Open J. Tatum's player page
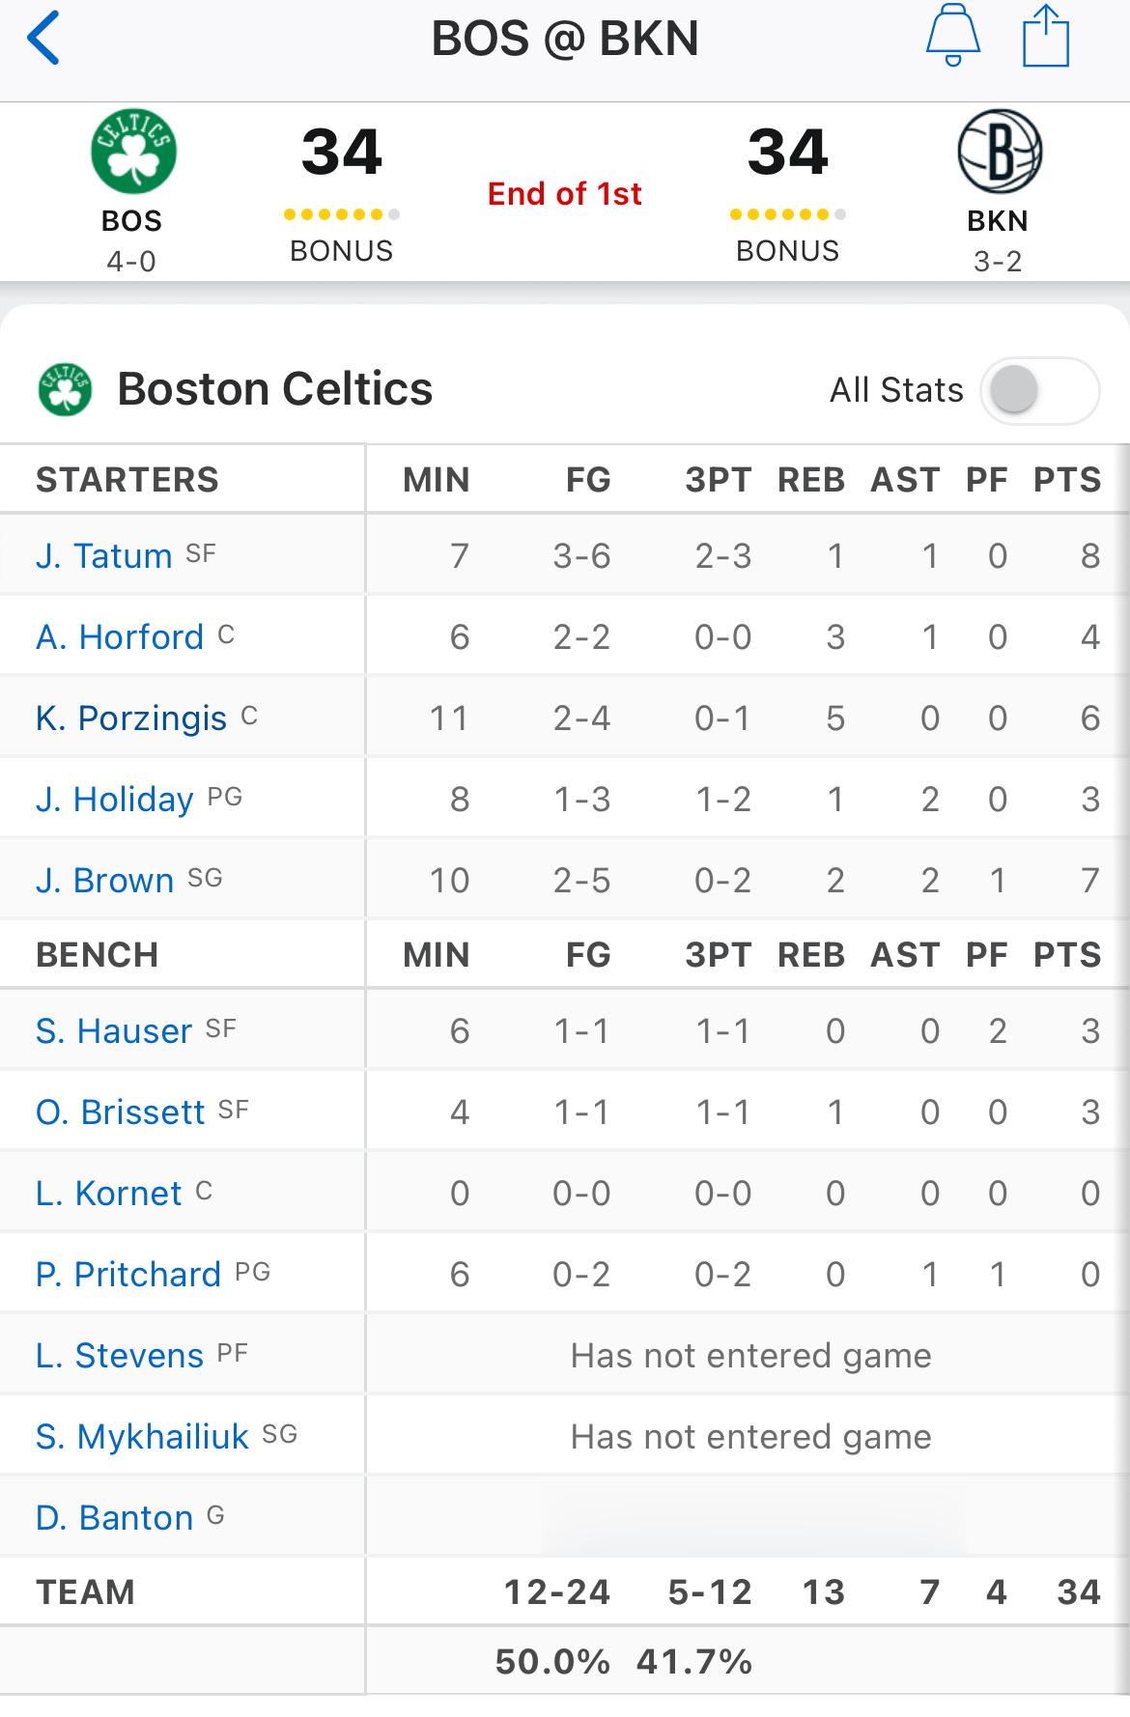This screenshot has width=1130, height=1717. point(103,556)
